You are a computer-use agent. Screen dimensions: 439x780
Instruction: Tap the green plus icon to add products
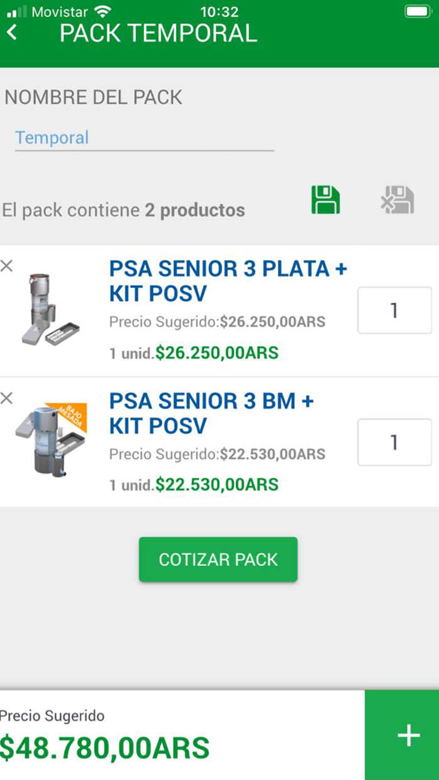click(x=408, y=734)
